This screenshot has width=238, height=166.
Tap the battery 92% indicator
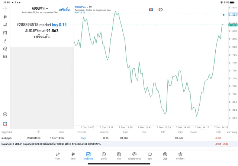pyautogui.click(x=229, y=3)
